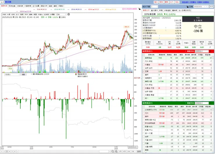Switch to 新聞 tab in right panel
Image resolution: width=215 pixels, height=154 pixels.
[x=161, y=10]
